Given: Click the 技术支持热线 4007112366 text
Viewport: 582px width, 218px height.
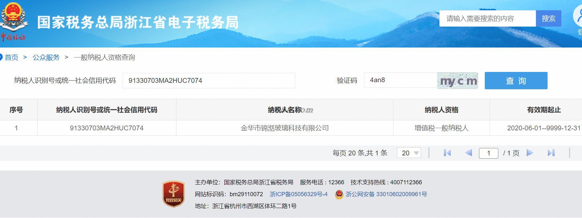Looking at the screenshot, I should coord(386,182).
